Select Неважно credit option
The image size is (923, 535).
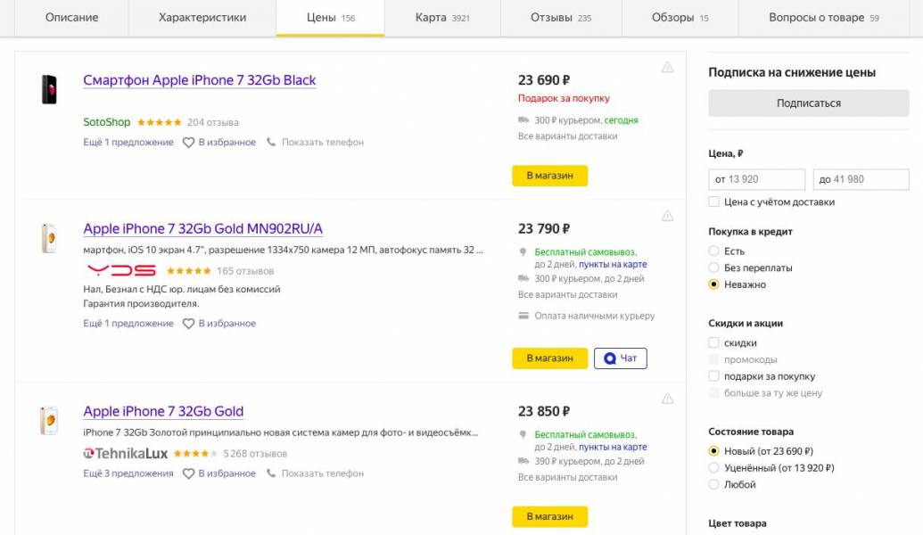point(714,284)
